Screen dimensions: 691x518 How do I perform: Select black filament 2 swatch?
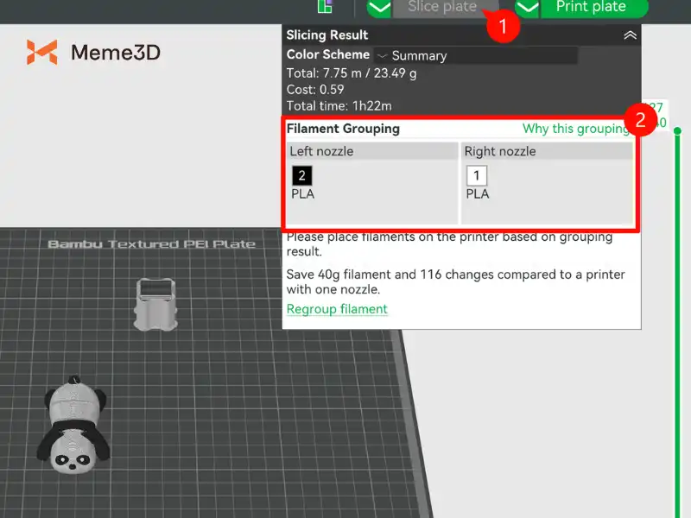pos(301,176)
